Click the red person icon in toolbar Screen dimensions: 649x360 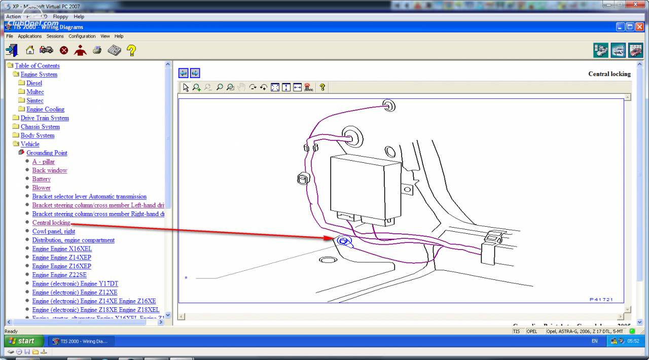(80, 50)
